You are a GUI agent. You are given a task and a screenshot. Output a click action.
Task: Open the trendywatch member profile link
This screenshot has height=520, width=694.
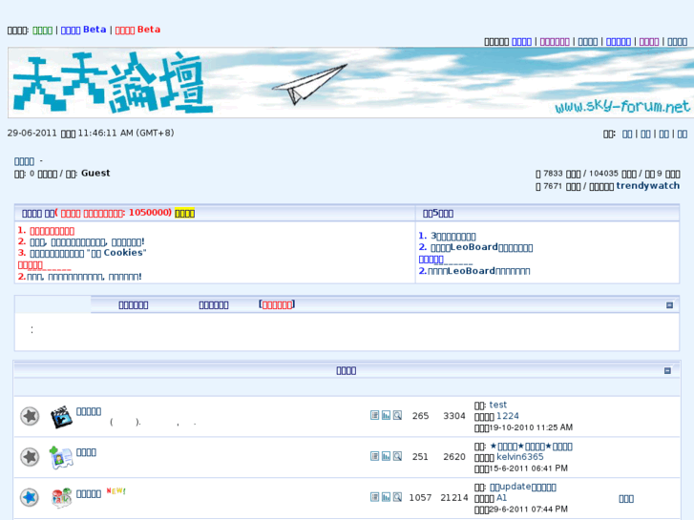(648, 186)
